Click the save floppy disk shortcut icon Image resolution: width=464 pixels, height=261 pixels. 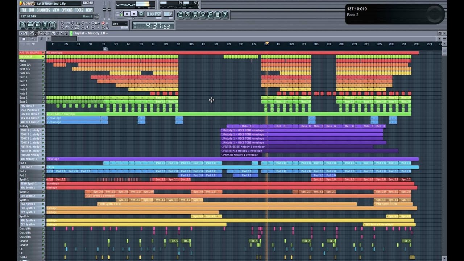coord(195,15)
